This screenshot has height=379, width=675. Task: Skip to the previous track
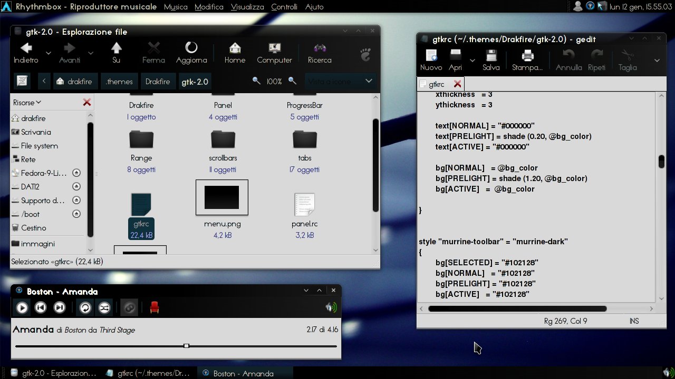pyautogui.click(x=41, y=308)
